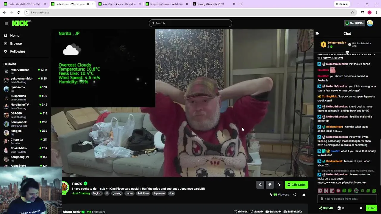The image size is (381, 214).
Task: Open the 55 Viewers list
Action: 279,195
